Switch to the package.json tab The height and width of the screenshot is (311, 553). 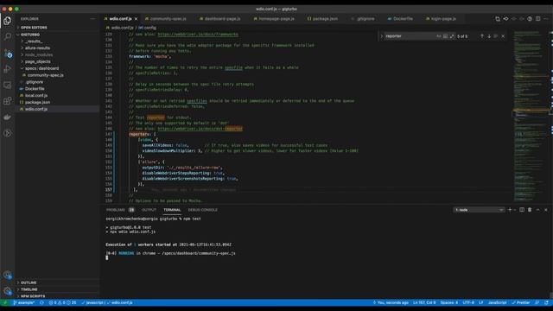point(325,19)
